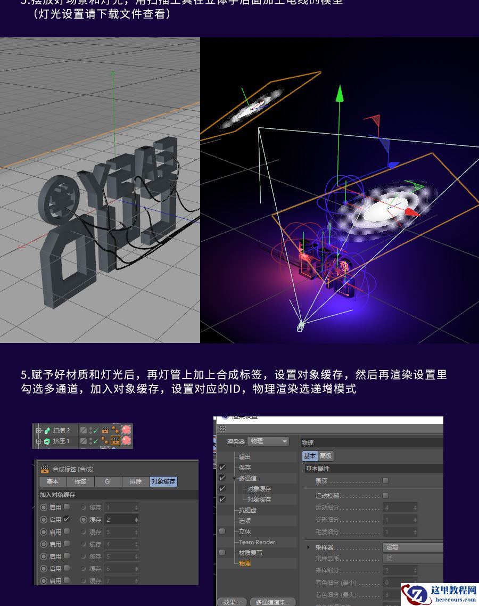Select the Sweep object 扫描.2 icon
479x606 pixels.
[47, 430]
